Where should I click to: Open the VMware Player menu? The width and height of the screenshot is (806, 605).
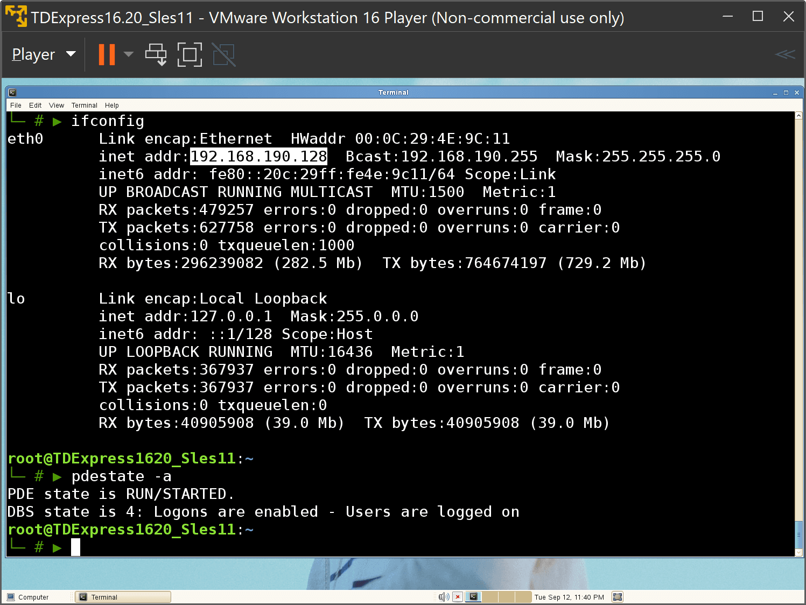point(44,54)
